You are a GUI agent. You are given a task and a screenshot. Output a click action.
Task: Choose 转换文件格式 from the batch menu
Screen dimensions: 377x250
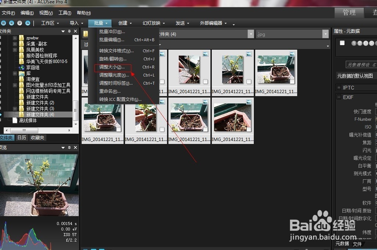tap(124, 51)
